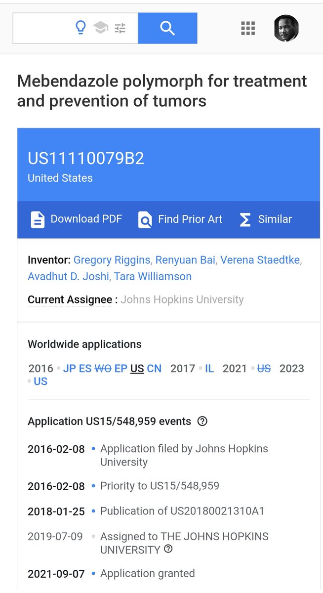This screenshot has width=323, height=593.
Task: Open inventor Verena Staedtke
Action: (x=260, y=260)
